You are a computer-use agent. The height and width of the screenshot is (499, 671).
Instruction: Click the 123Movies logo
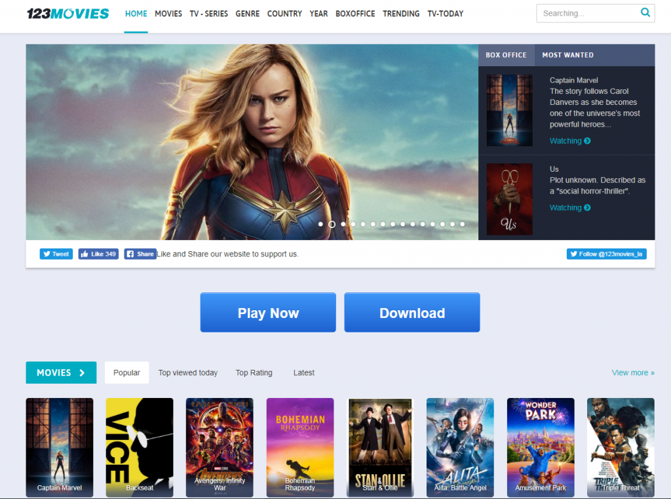(x=67, y=14)
